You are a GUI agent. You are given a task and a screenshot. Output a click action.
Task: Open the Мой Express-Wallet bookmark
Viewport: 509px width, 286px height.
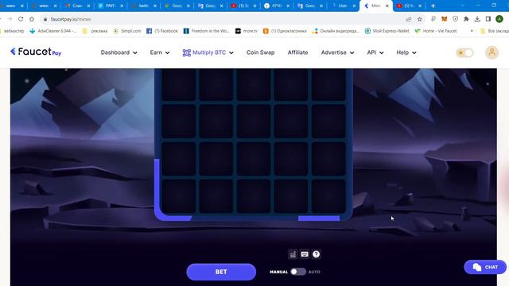(387, 31)
